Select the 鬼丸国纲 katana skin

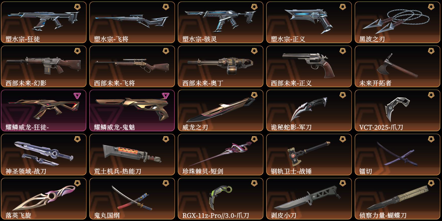click(x=132, y=199)
